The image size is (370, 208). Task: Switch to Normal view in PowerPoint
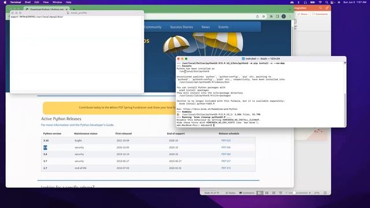pos(260,193)
